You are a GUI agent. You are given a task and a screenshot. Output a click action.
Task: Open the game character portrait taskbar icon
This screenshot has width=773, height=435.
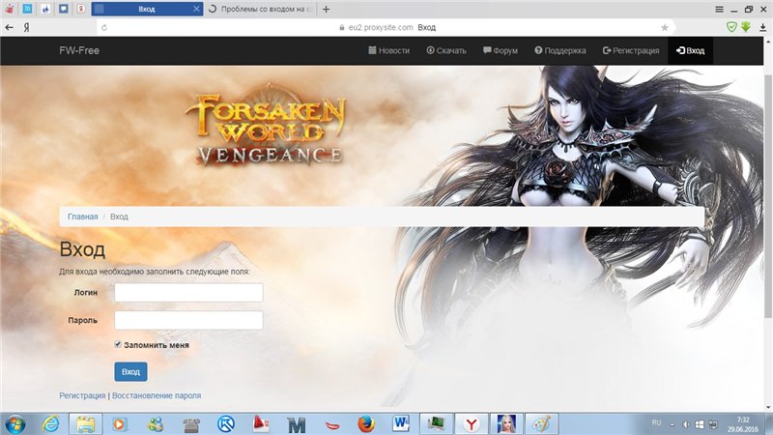tap(506, 424)
